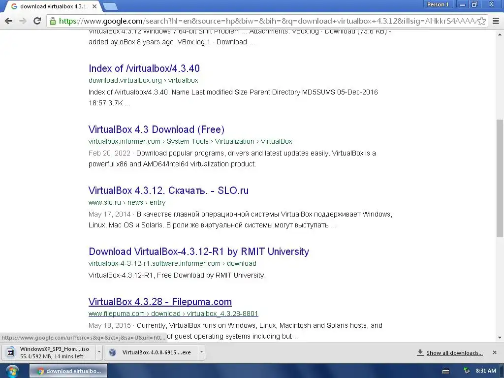504x378 pixels.
Task: Open Download VirtualBox-4.3.12-R1 by RMIT University
Action: tap(199, 252)
